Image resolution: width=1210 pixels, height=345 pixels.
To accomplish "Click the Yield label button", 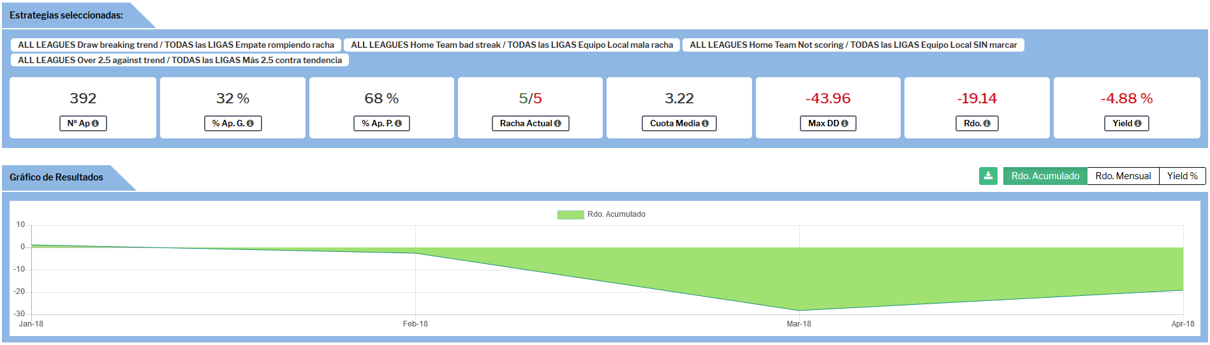I will coord(1126,124).
